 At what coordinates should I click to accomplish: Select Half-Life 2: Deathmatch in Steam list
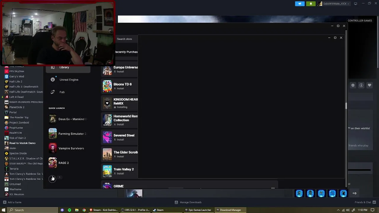click(x=24, y=87)
